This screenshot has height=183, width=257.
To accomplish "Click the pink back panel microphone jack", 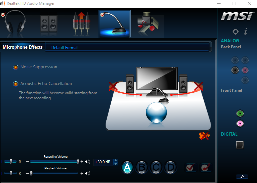I will click(x=245, y=70).
